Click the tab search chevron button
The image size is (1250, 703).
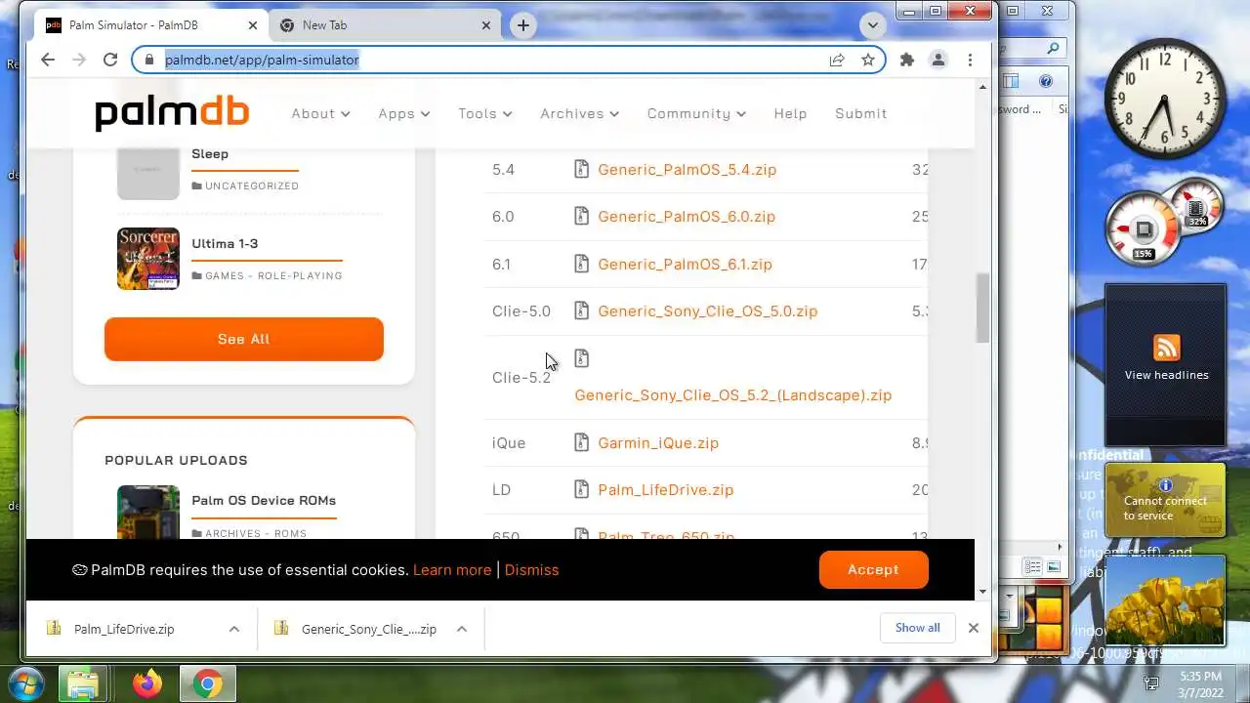pos(873,25)
